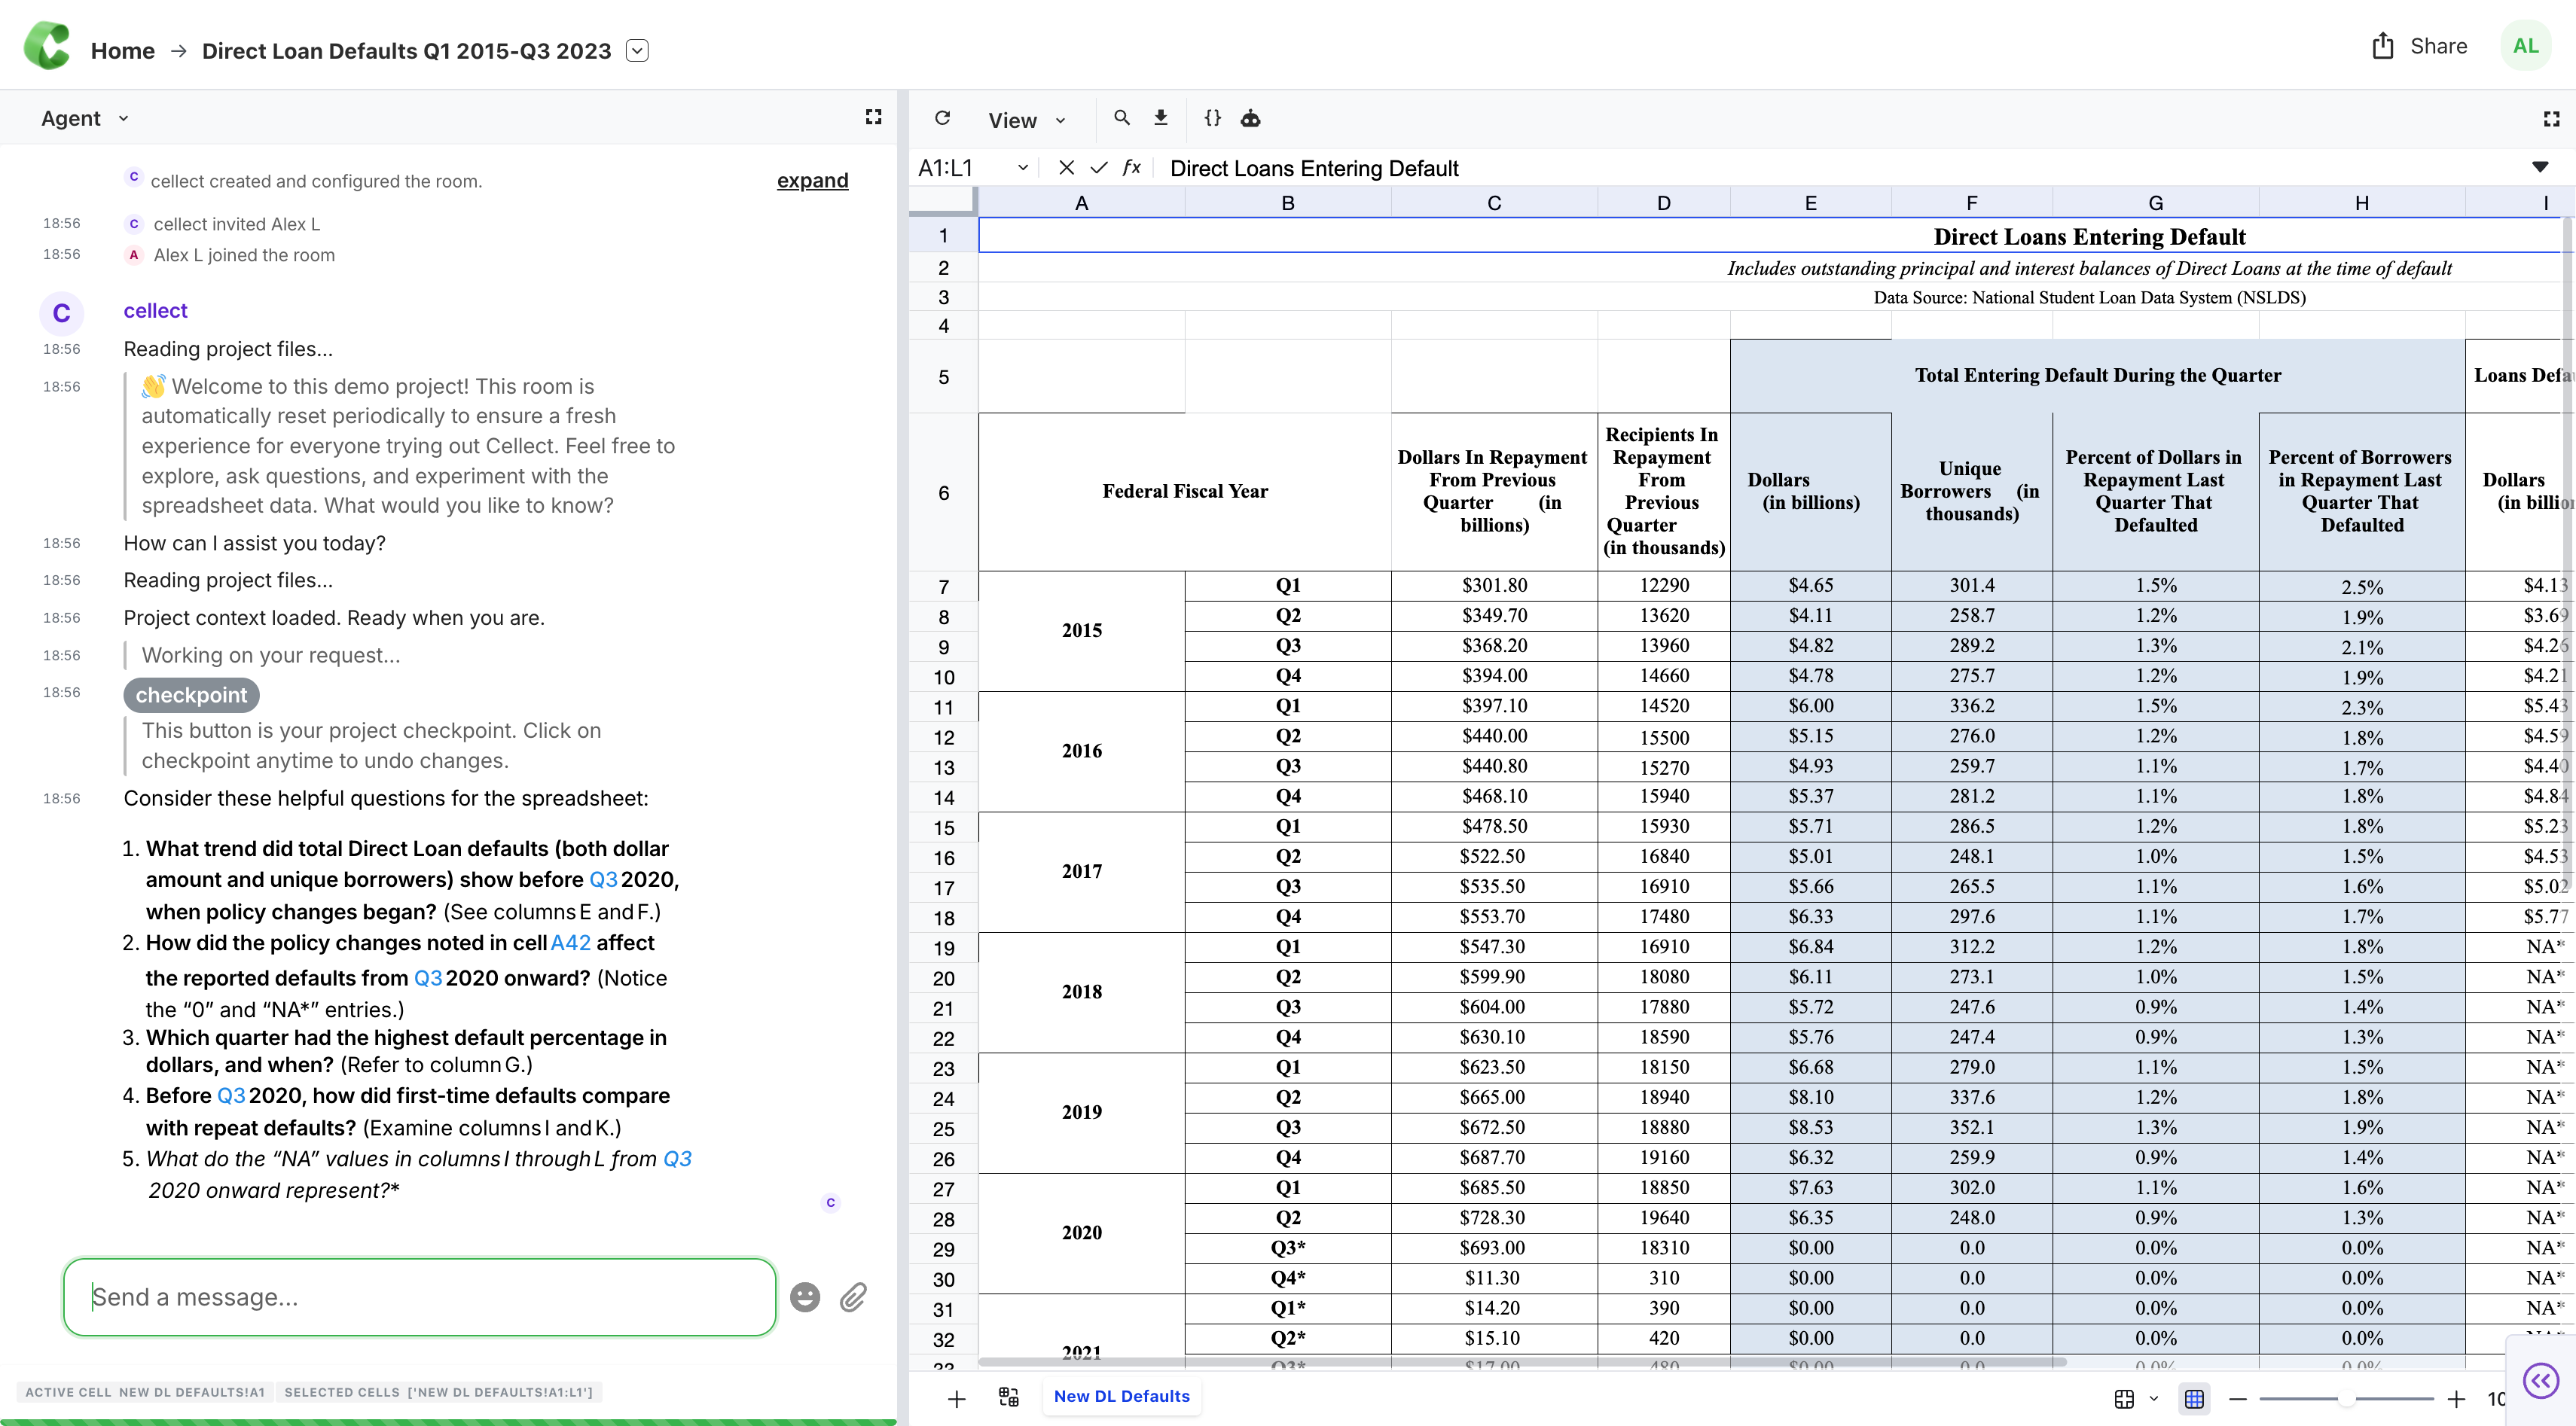2576x1426 pixels.
Task: Toggle fullscreen for the spreadsheet panel
Action: coord(2551,119)
